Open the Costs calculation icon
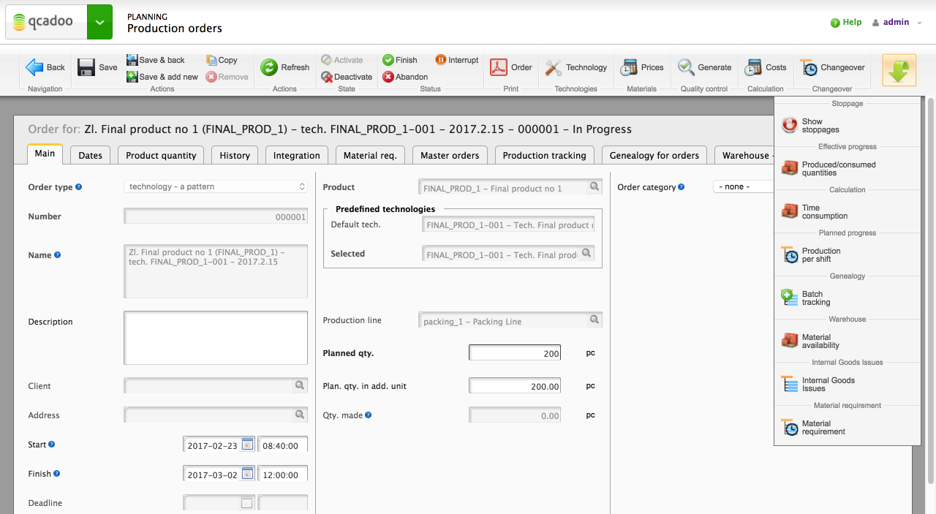This screenshot has height=514, width=936. tap(765, 67)
